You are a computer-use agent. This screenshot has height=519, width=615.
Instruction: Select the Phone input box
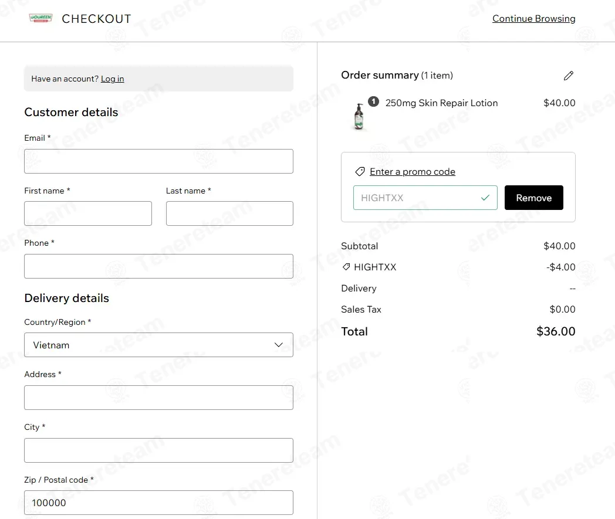point(158,266)
